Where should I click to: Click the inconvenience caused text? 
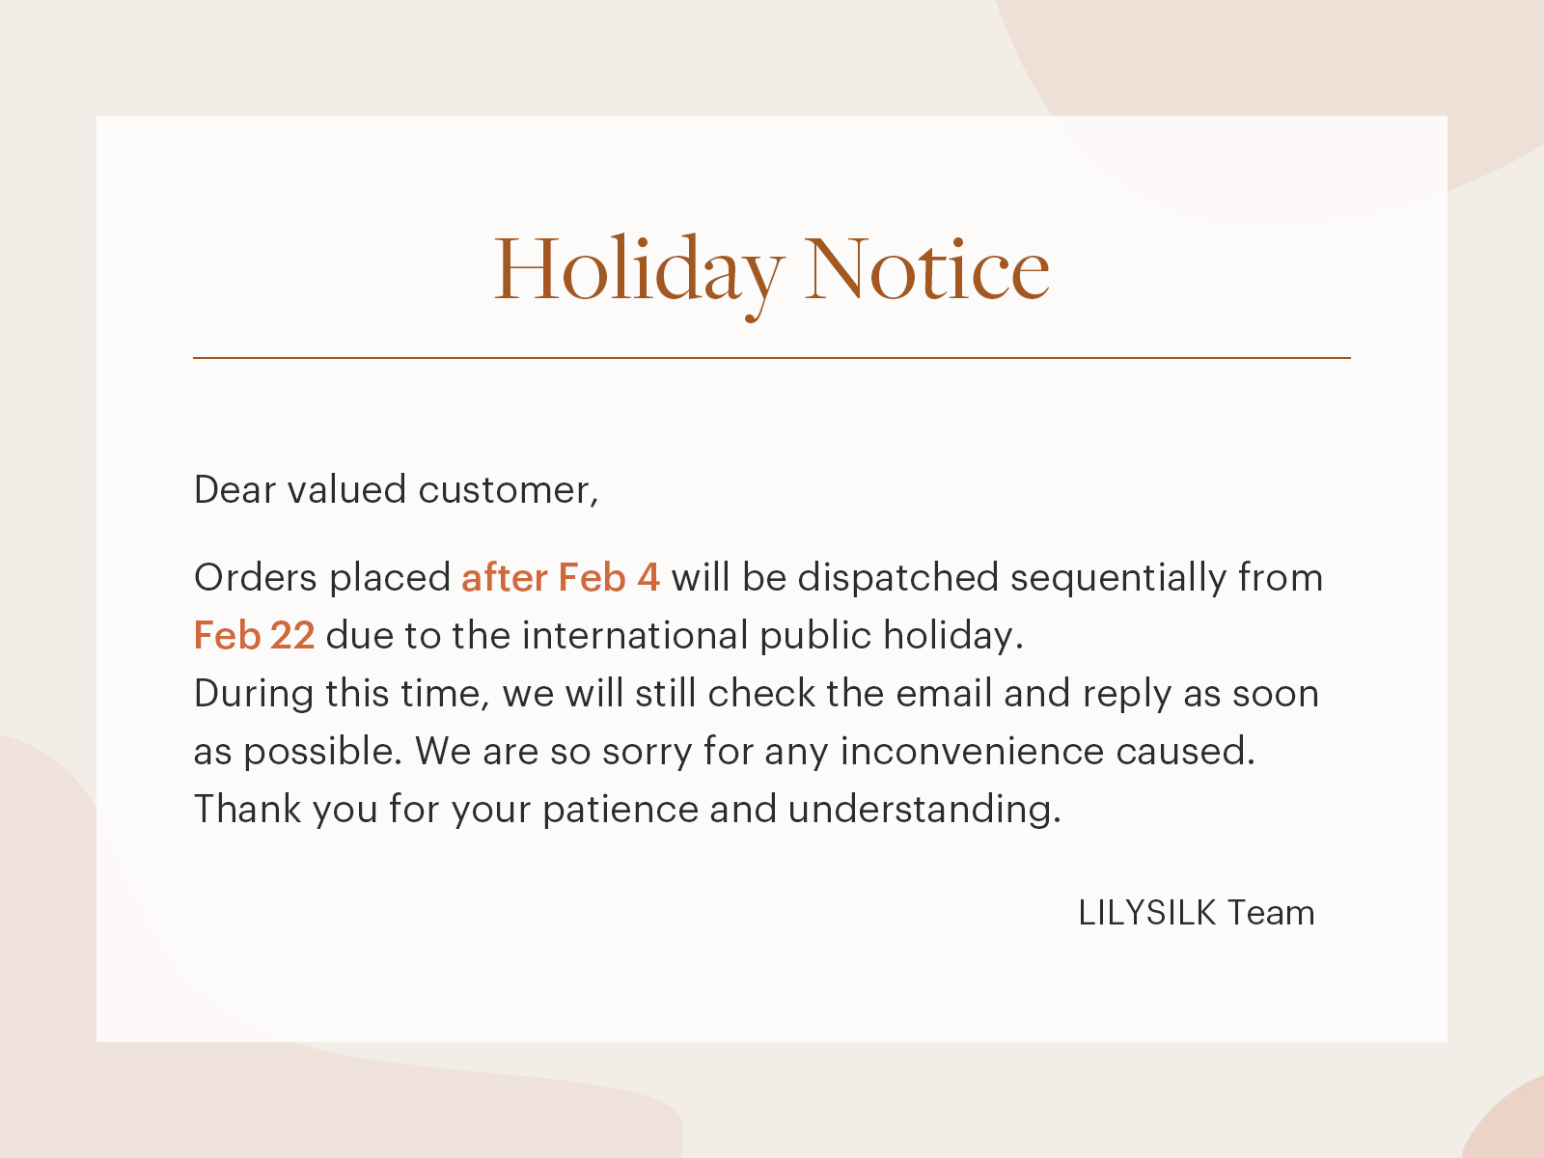1048,751
